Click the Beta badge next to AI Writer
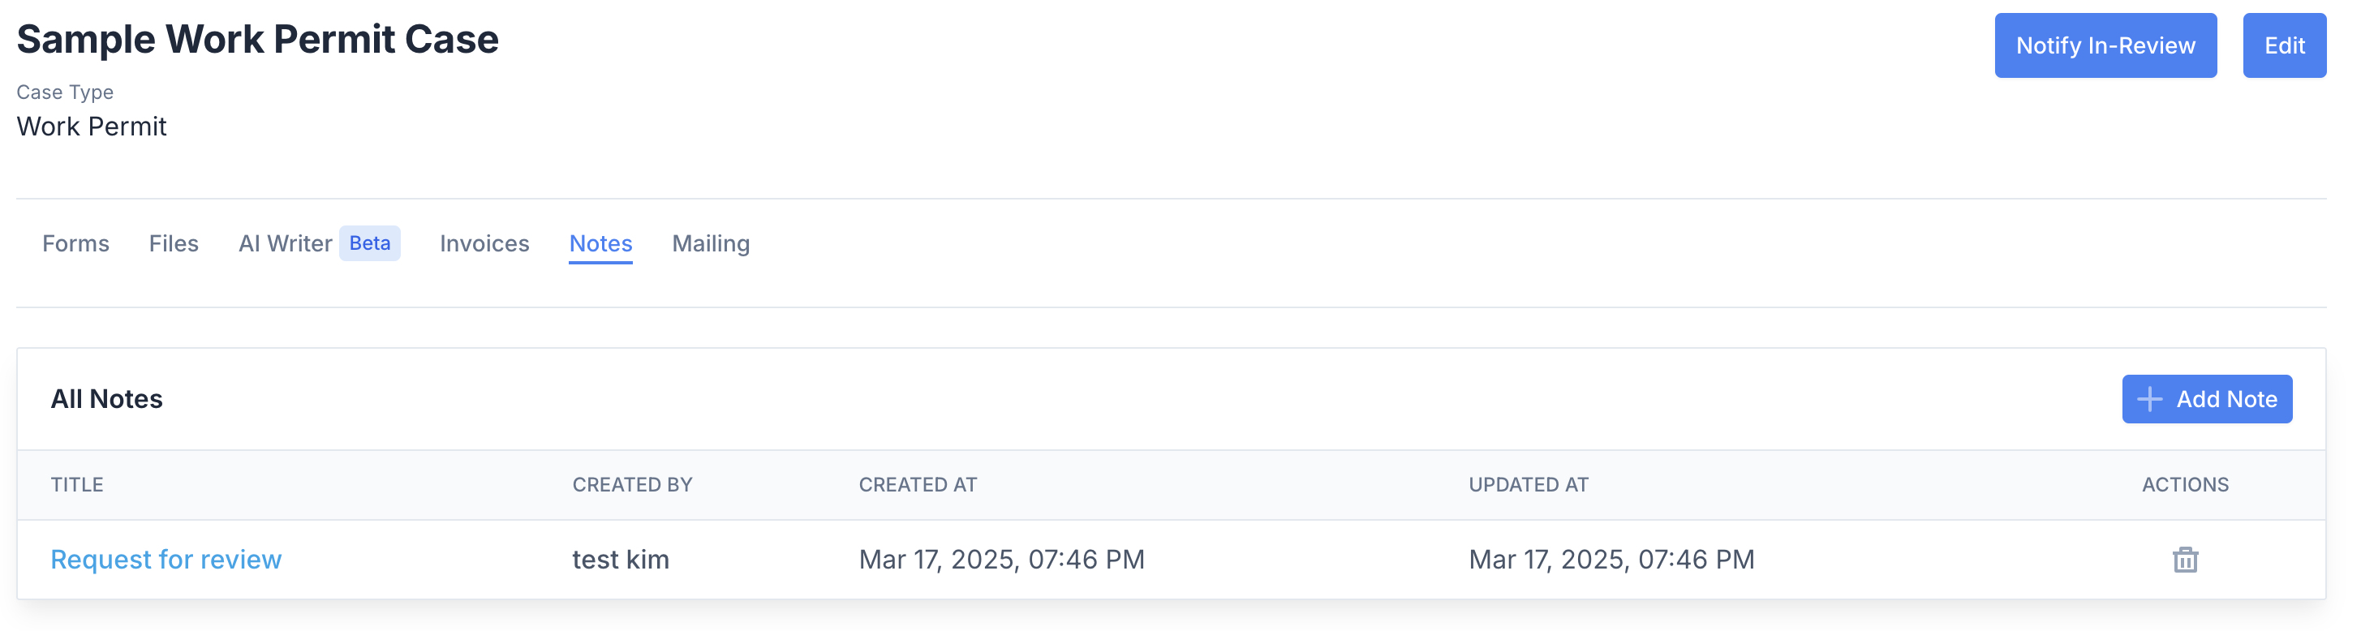This screenshot has height=631, width=2361. [x=369, y=243]
